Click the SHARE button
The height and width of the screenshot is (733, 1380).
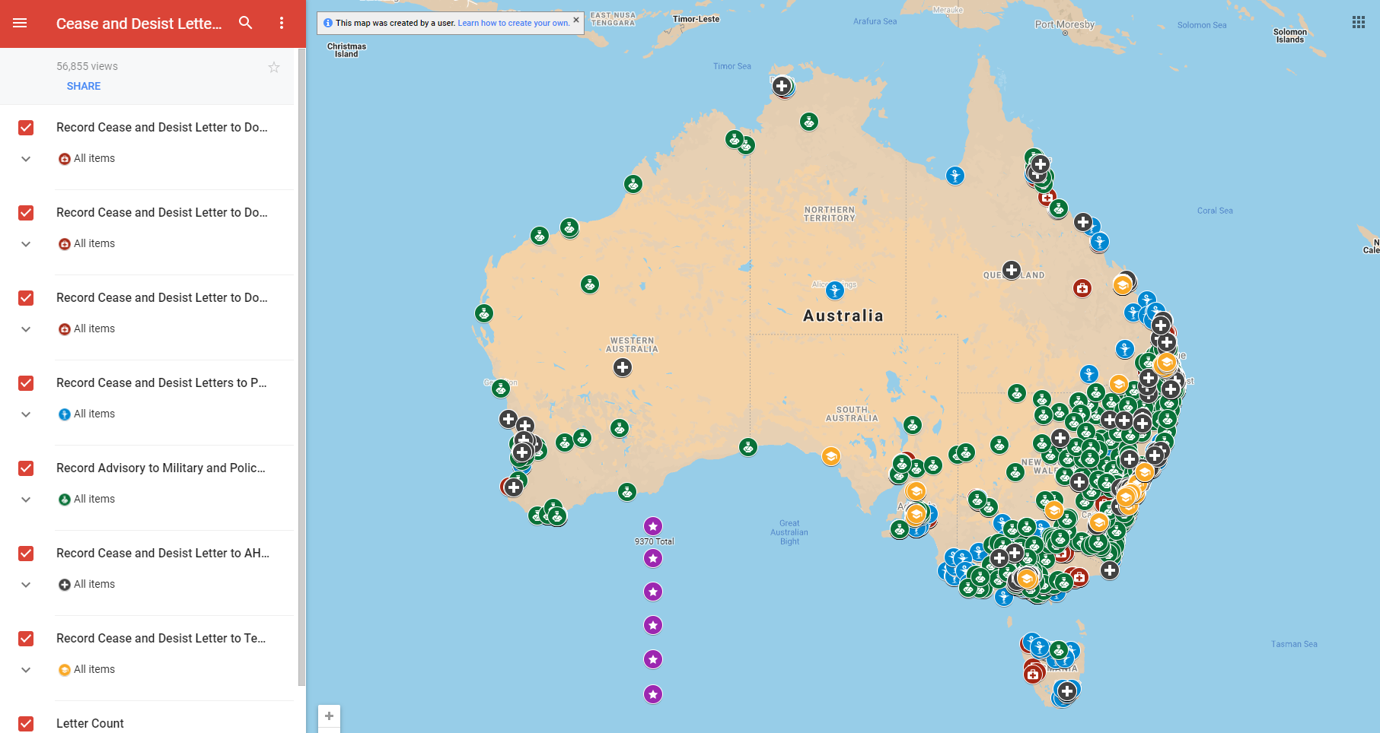click(84, 86)
